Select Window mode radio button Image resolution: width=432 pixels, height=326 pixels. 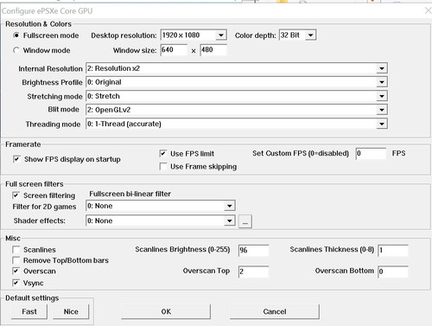point(16,50)
